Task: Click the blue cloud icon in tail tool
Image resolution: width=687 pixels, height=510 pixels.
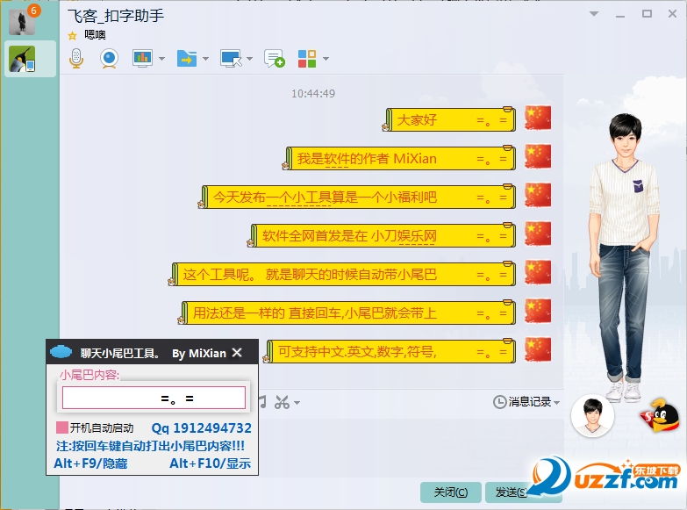Action: click(x=61, y=351)
